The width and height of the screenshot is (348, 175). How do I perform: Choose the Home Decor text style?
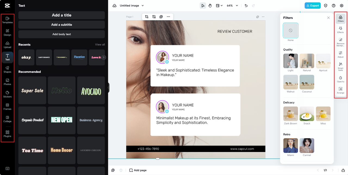click(x=62, y=150)
